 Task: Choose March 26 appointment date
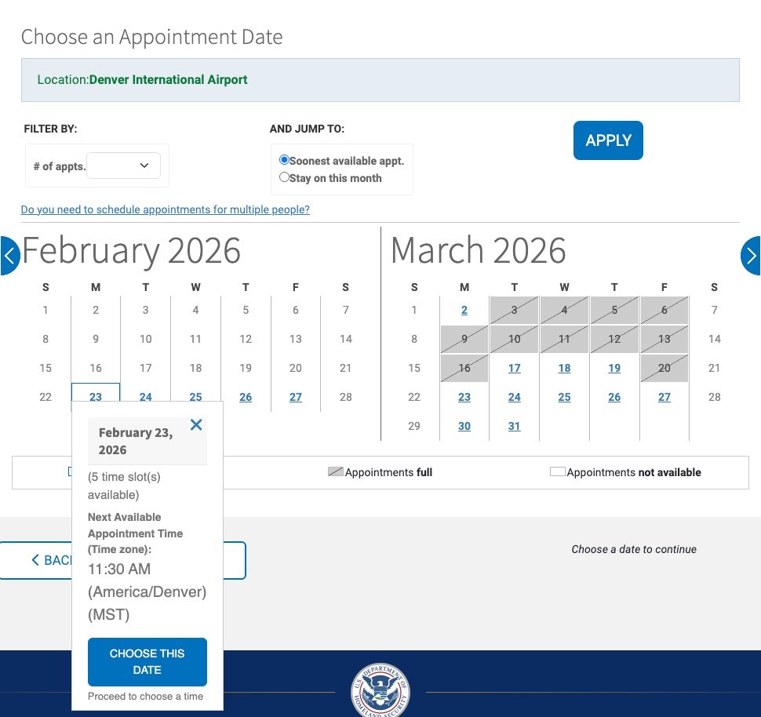click(x=614, y=397)
